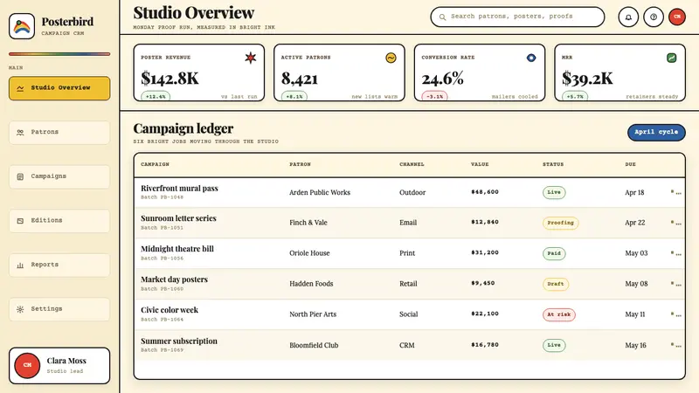Click 'Civic color week' campaign name
The width and height of the screenshot is (699, 393).
[x=170, y=310]
